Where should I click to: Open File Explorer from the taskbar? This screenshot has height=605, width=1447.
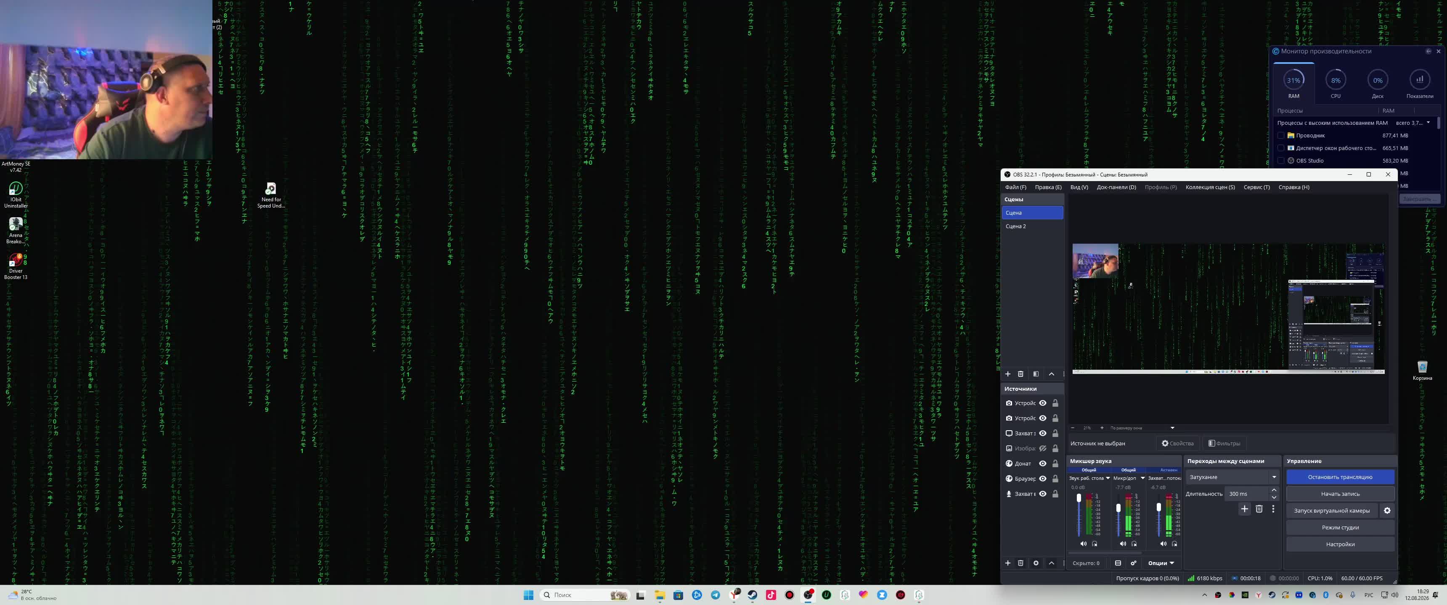[x=660, y=595]
